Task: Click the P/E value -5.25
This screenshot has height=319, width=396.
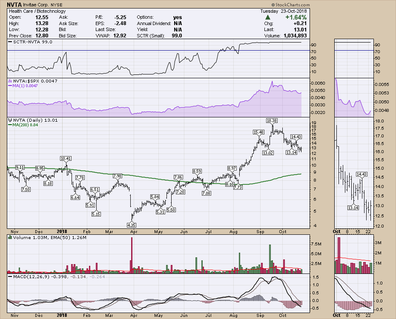Action: (120, 17)
